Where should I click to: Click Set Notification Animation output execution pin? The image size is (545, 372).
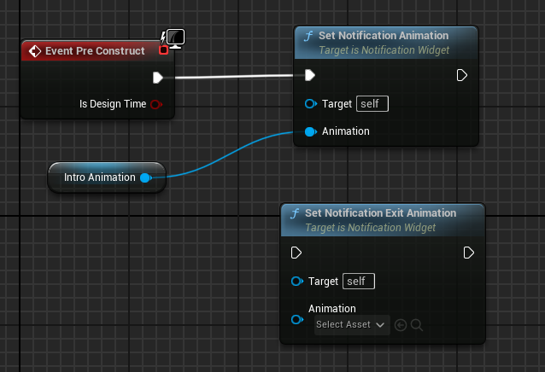pos(461,75)
